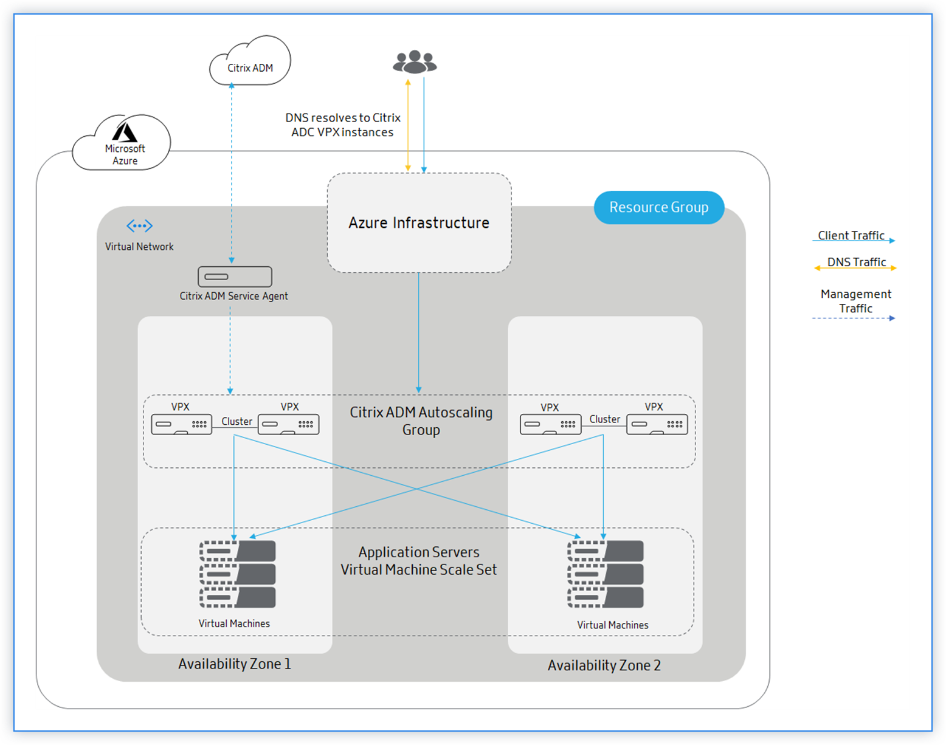The width and height of the screenshot is (946, 745).
Task: Click the 'DNS Traffic' legend text
Action: point(856,262)
